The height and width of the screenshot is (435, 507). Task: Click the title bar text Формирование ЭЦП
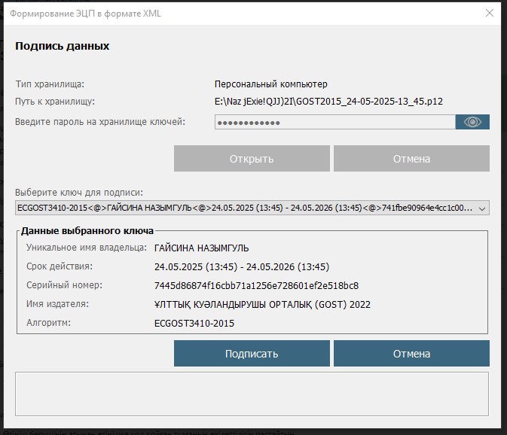pyautogui.click(x=85, y=14)
